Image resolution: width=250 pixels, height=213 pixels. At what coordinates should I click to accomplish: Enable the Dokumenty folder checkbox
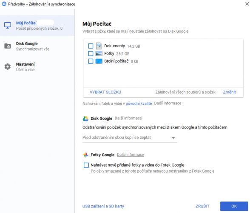coord(91,46)
